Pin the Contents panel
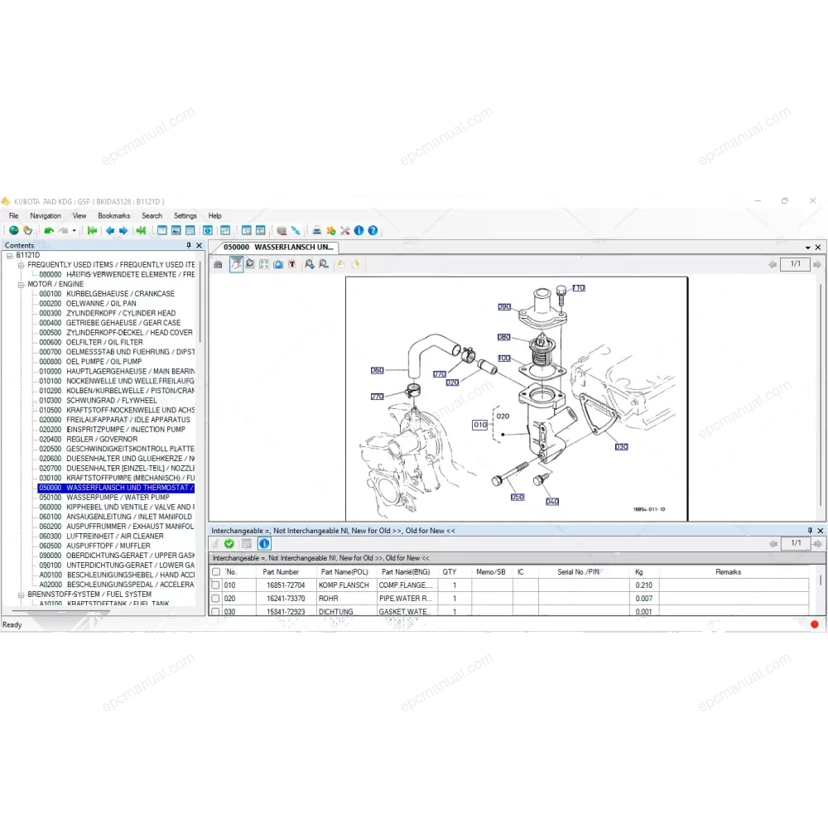 click(x=189, y=245)
